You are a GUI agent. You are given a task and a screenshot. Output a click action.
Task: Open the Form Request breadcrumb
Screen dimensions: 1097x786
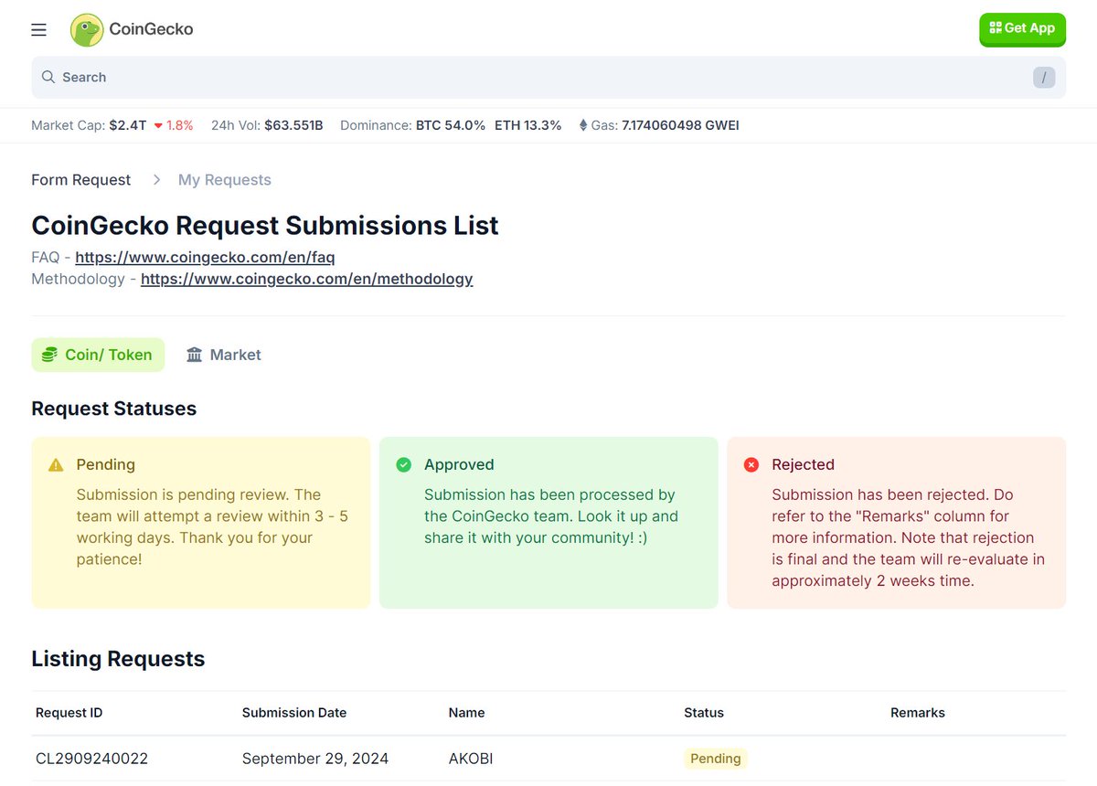pyautogui.click(x=81, y=180)
